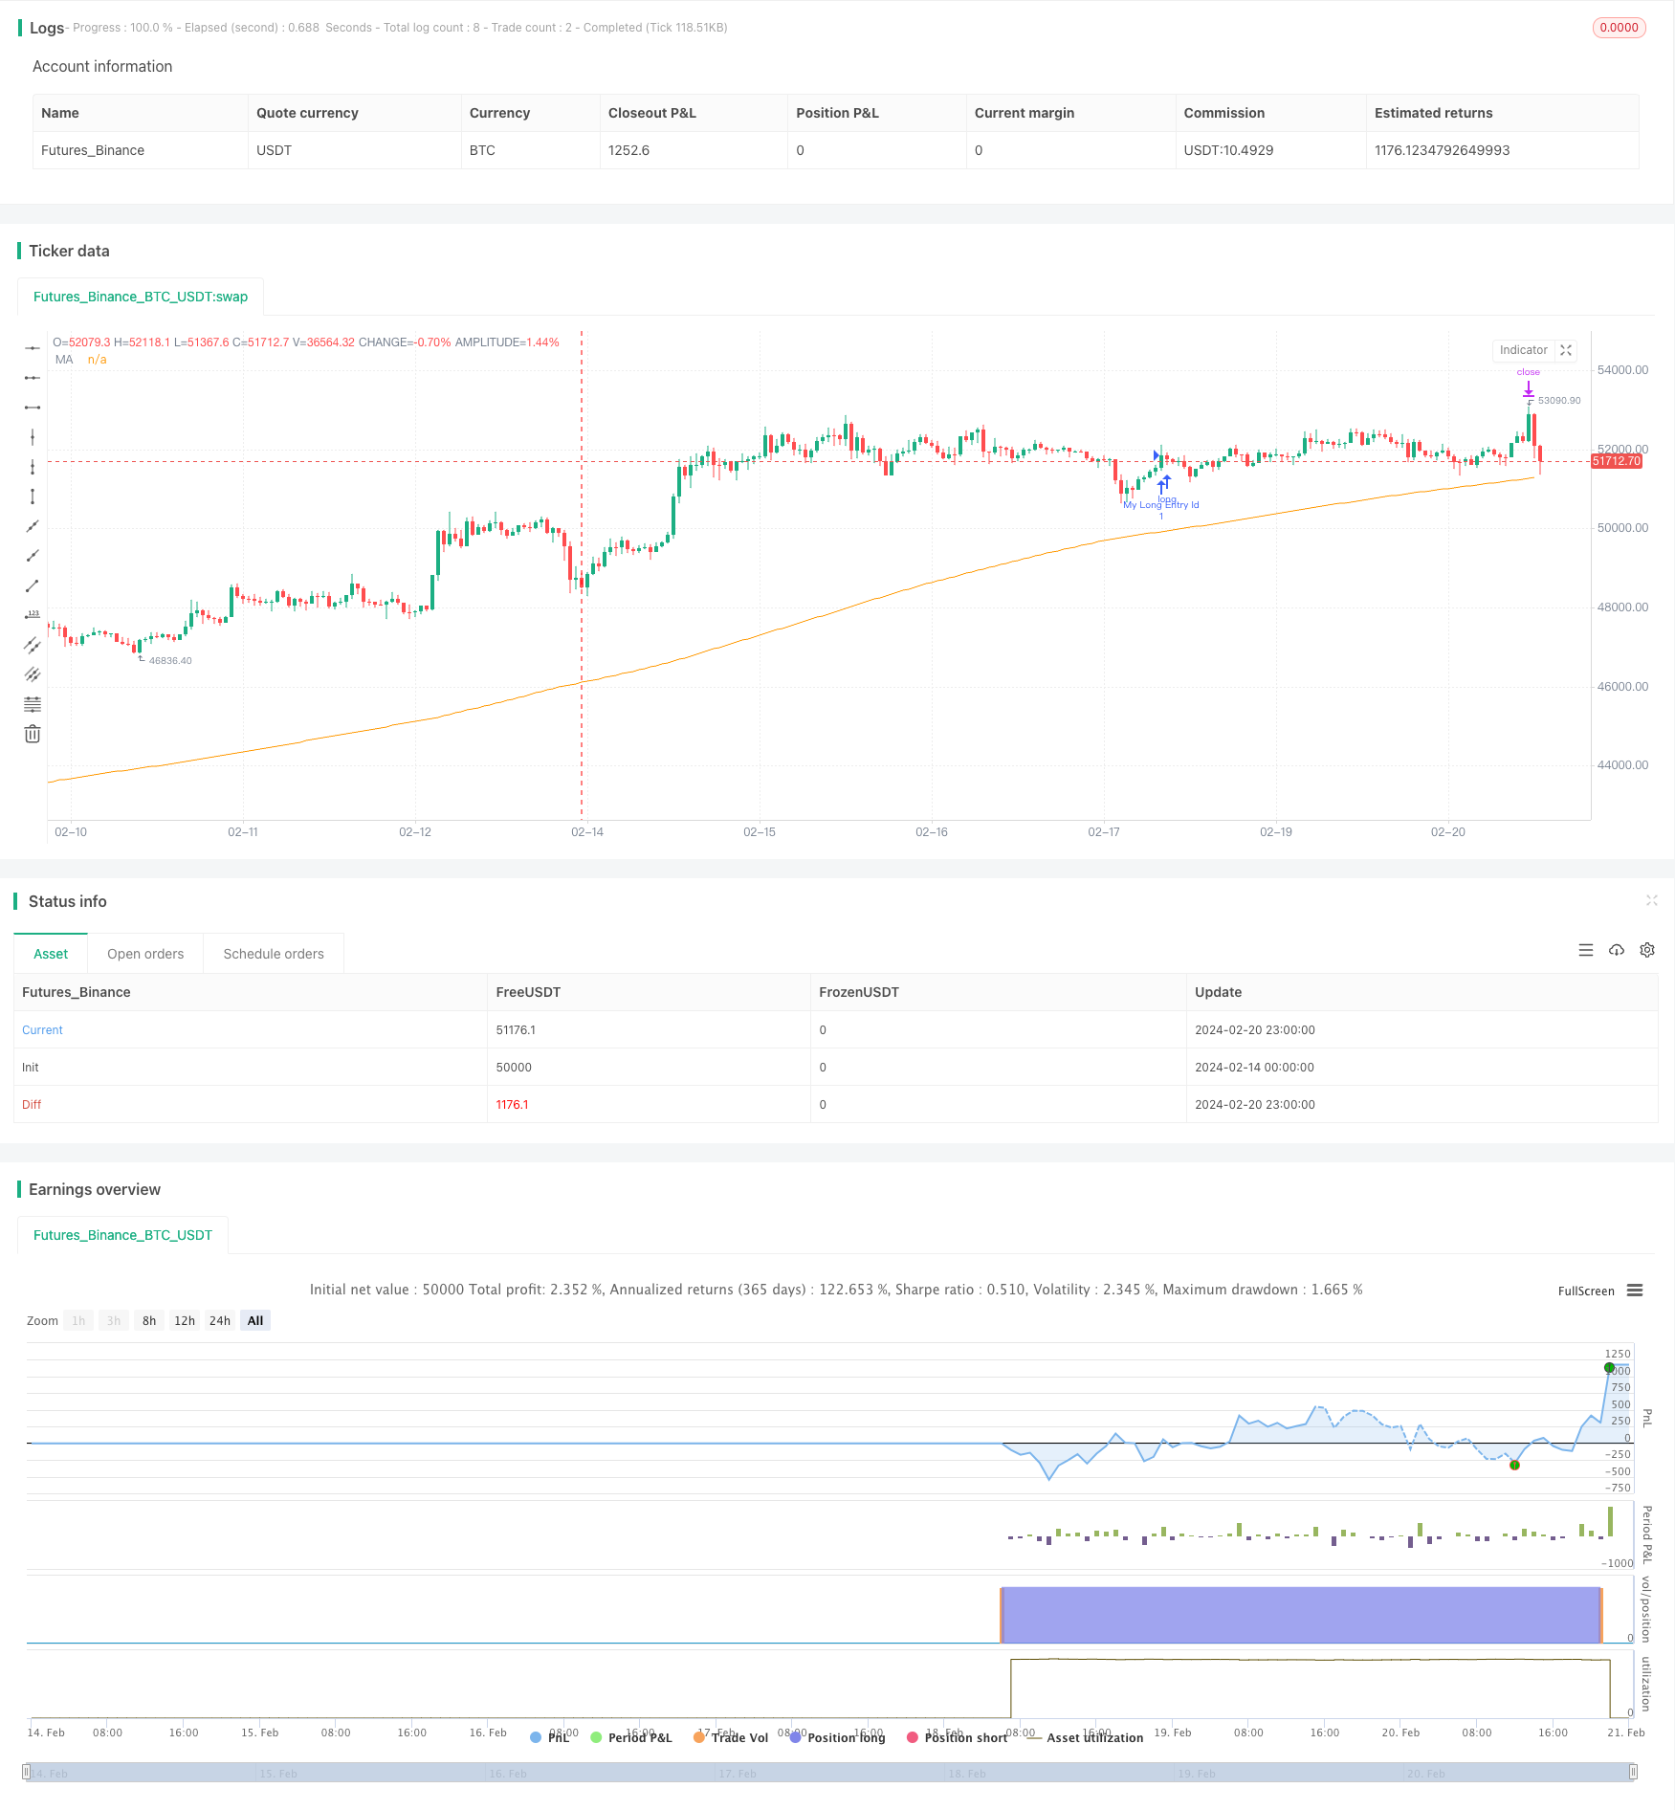
Task: Click the Init FreeUSDT value 50000
Action: (514, 1068)
